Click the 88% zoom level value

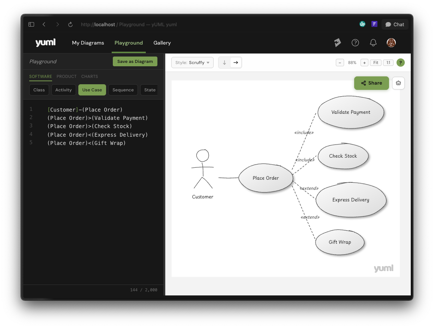352,63
